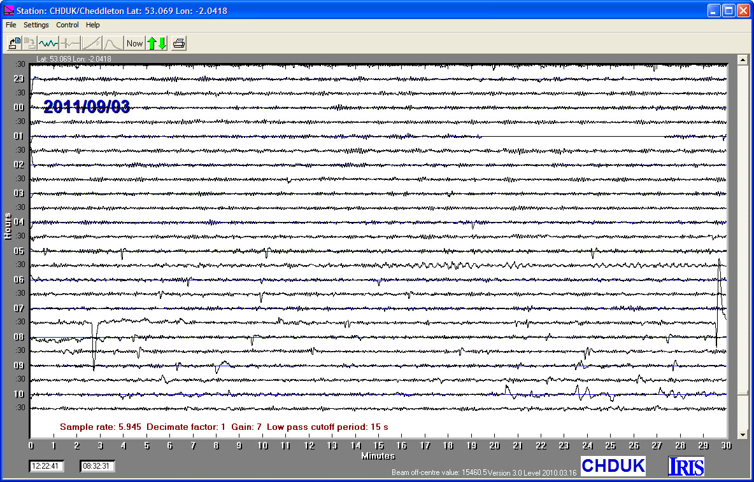Click the greyed download data icon
This screenshot has height=482, width=754.
pos(30,43)
